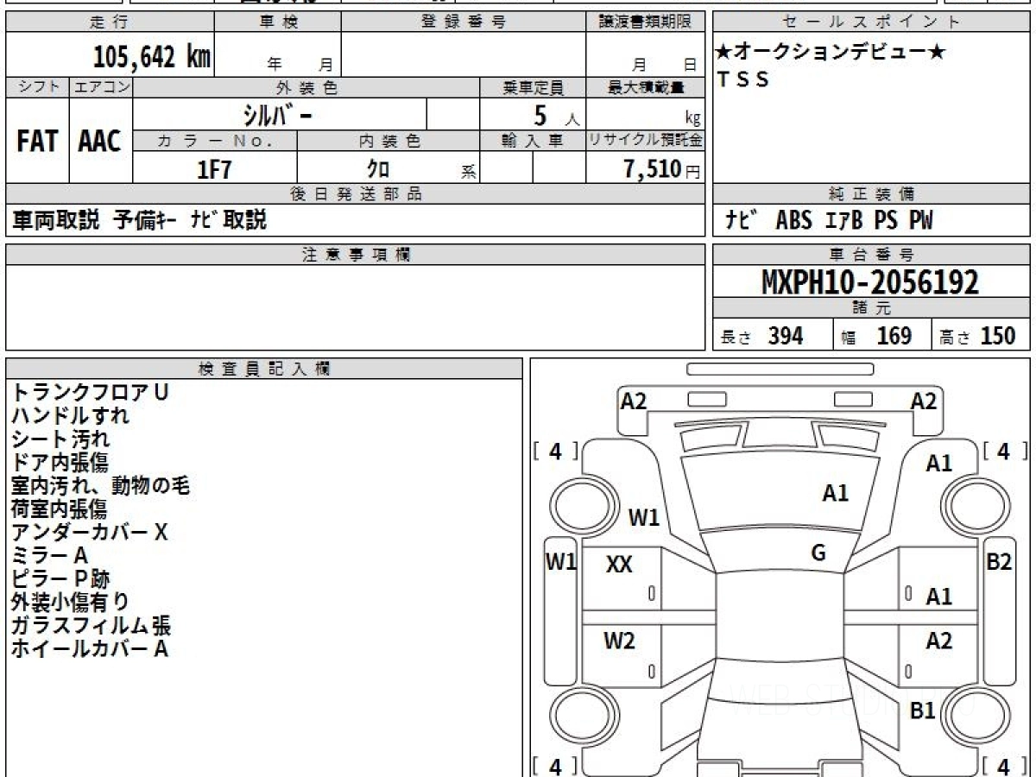Image resolution: width=1036 pixels, height=777 pixels.
Task: Select the mileage value 105,642 km
Action: click(151, 57)
